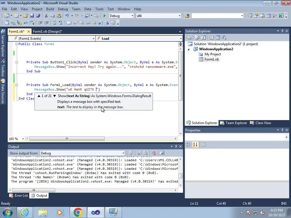Collapse the Button1_Click sub outline

(x=16, y=62)
